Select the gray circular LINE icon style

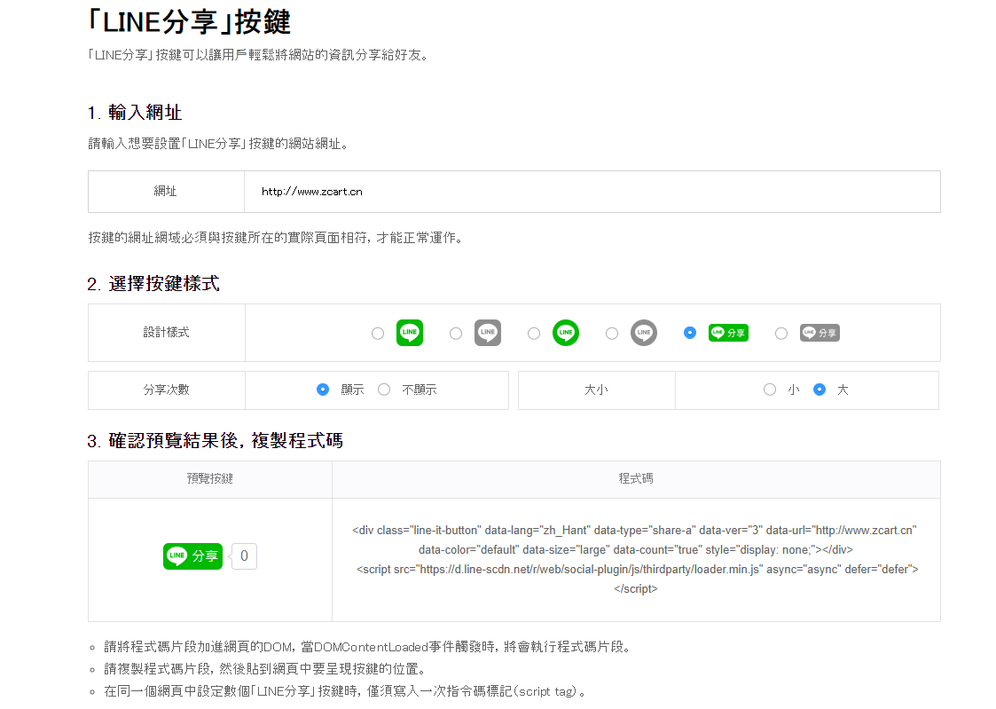pyautogui.click(x=643, y=333)
